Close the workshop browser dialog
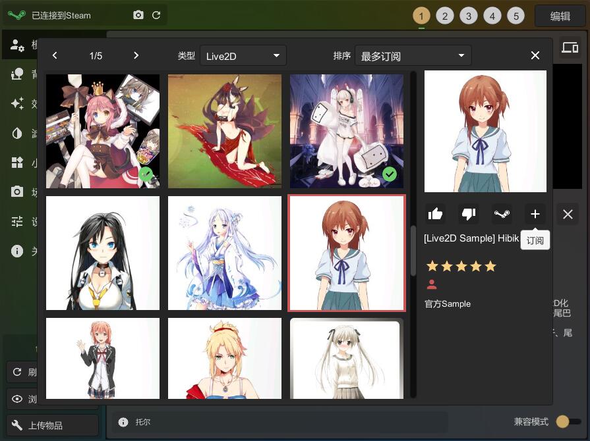The image size is (590, 441). 535,56
